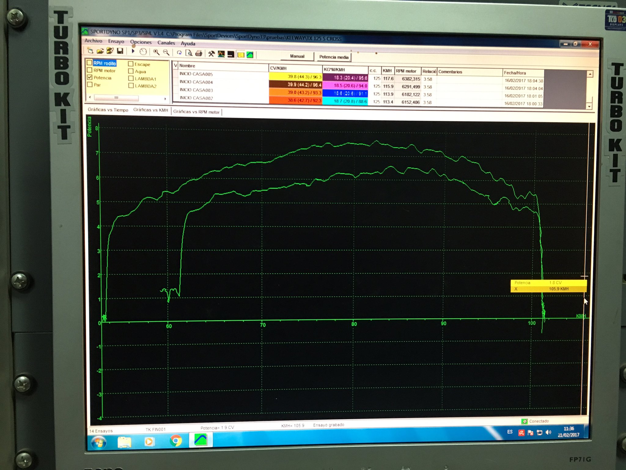Click cyan swatch for INICIO CASA002
The height and width of the screenshot is (470, 626).
(x=345, y=101)
